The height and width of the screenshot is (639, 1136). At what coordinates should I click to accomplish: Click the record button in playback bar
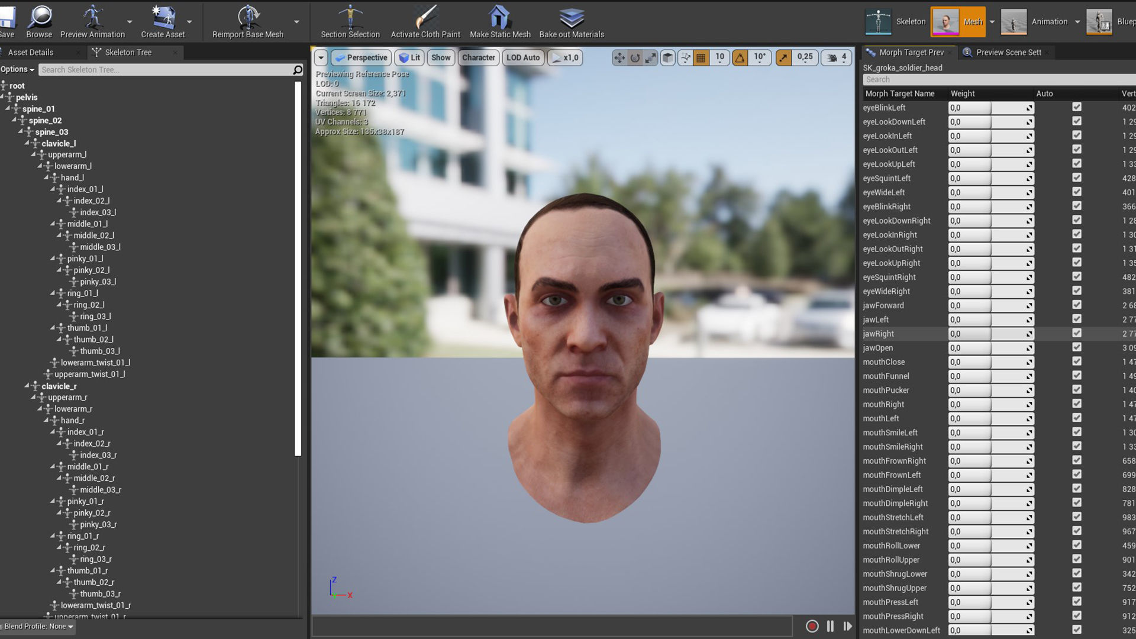point(812,626)
